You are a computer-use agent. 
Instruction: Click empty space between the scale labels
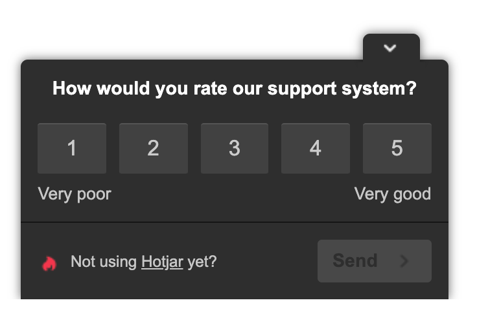(x=233, y=194)
